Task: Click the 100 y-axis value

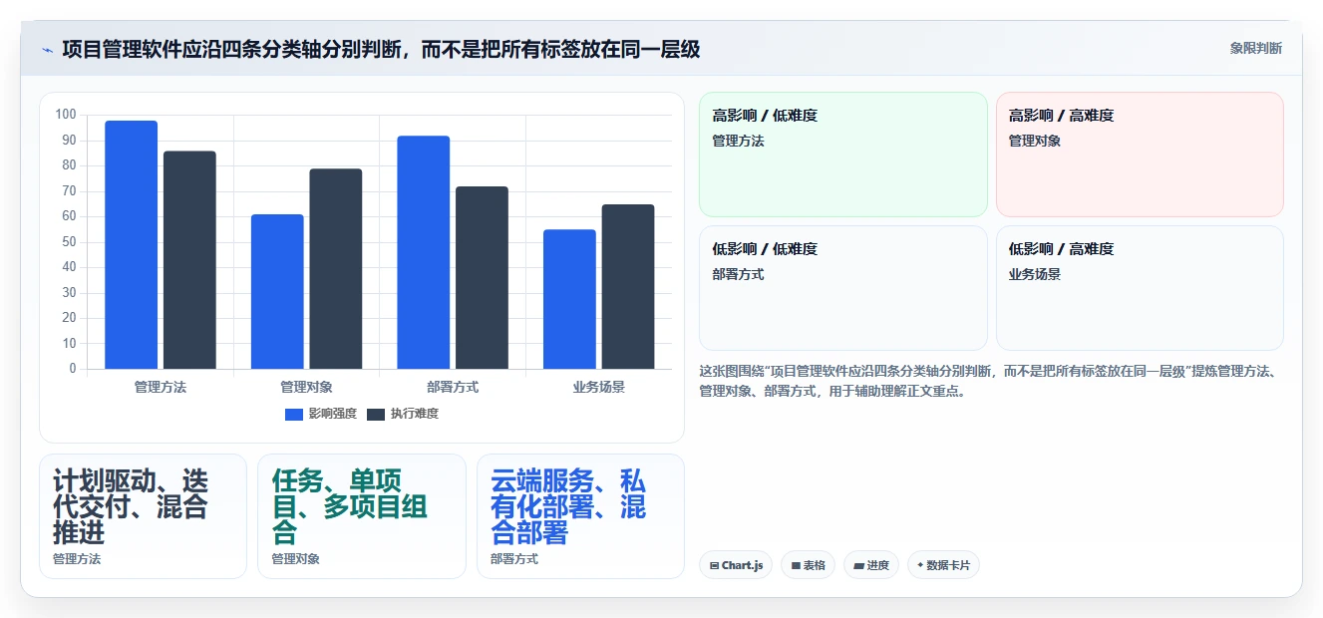Action: (66, 115)
